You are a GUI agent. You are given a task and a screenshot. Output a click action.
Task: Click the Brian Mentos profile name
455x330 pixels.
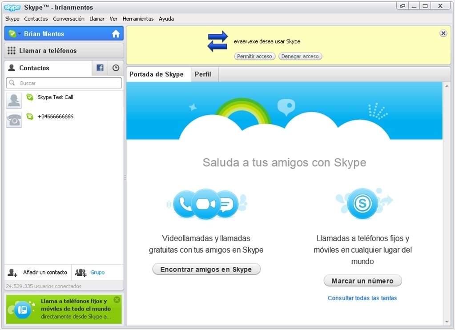[x=44, y=34]
